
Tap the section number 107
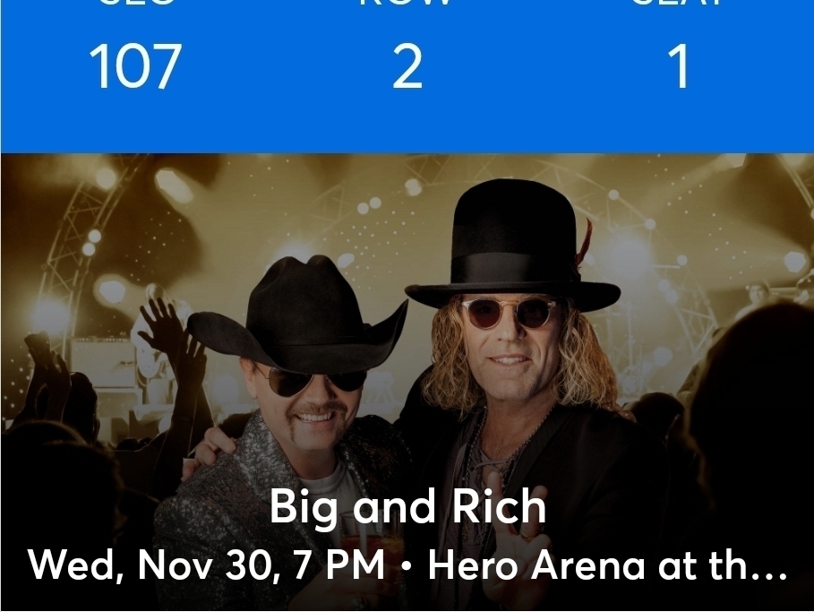135,66
